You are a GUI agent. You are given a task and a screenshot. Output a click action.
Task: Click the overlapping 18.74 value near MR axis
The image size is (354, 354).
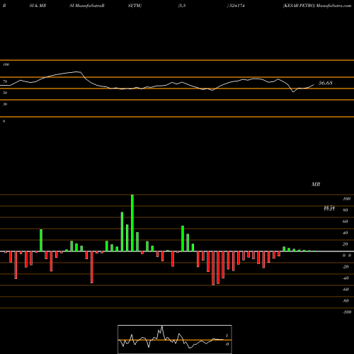point(329,208)
